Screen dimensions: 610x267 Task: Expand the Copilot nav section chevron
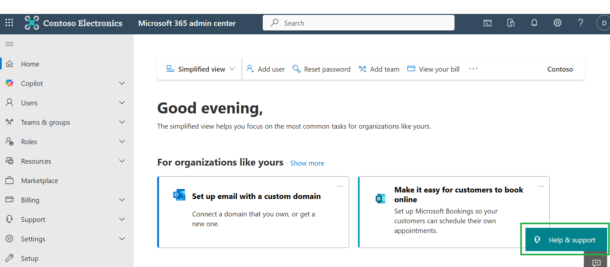coord(122,83)
